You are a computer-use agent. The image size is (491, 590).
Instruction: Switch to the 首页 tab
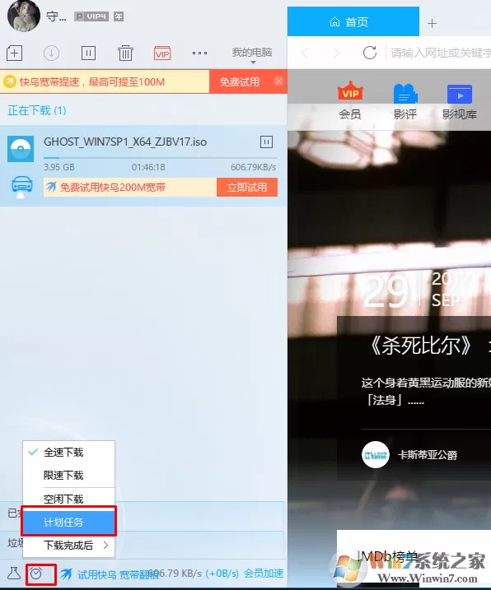353,22
